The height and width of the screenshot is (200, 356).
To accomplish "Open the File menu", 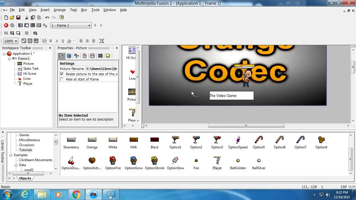I will coord(12,10).
